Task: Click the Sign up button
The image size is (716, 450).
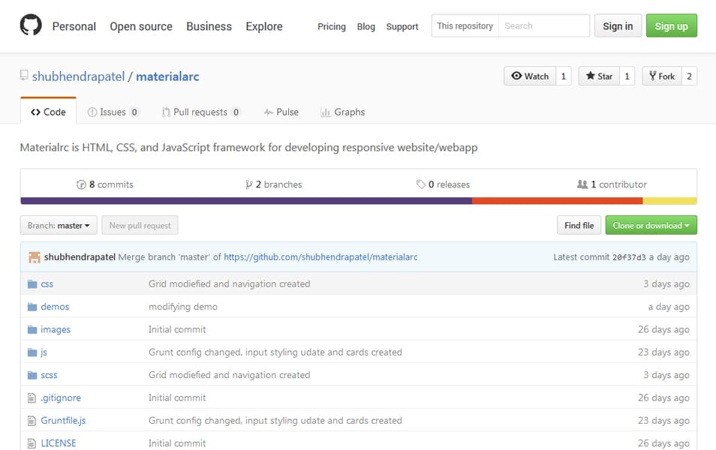Action: (x=671, y=25)
